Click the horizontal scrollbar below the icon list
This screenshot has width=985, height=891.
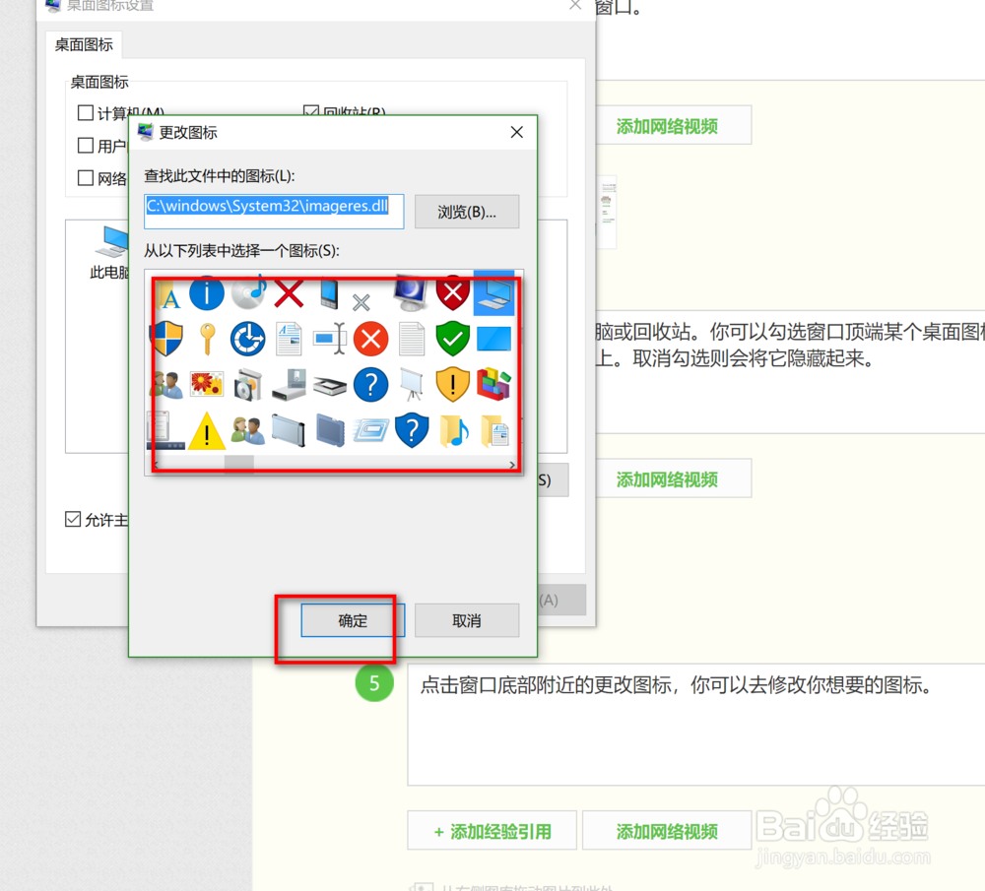click(x=239, y=463)
